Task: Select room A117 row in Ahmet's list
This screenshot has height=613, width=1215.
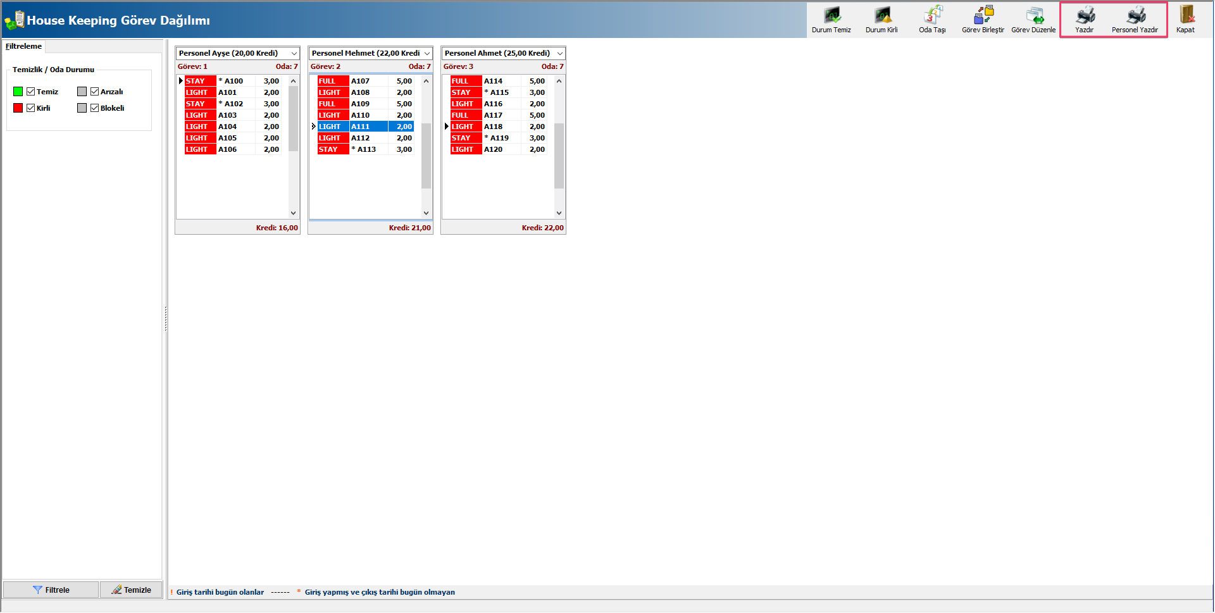Action: pos(494,115)
